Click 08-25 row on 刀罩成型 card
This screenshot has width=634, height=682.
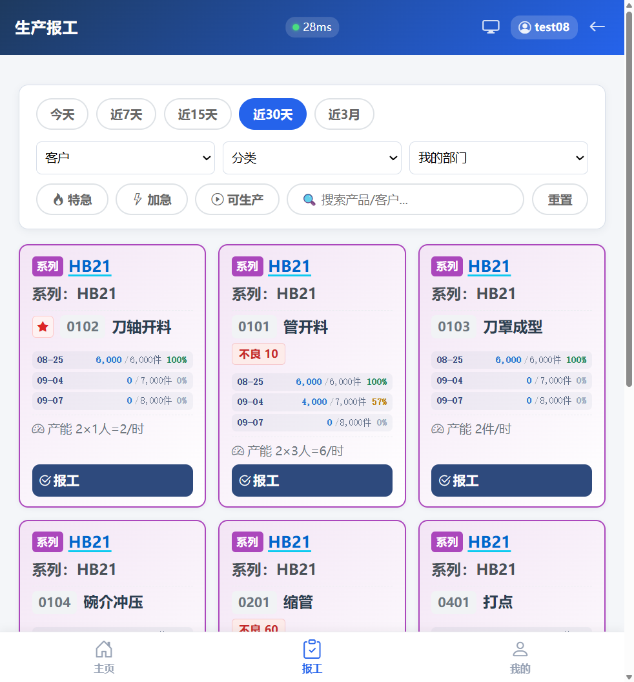point(511,360)
